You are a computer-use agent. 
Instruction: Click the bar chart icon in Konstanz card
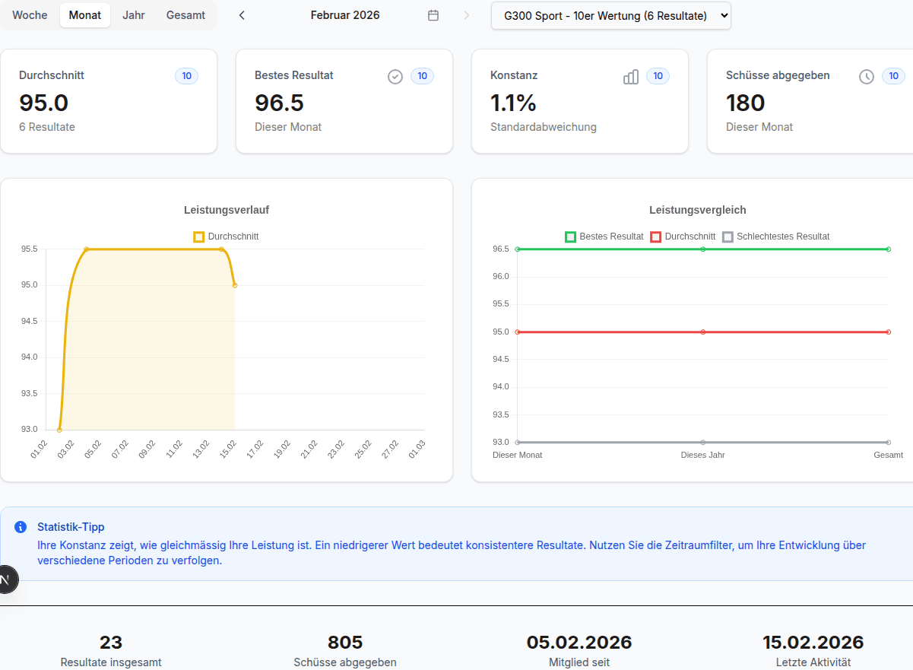point(630,76)
